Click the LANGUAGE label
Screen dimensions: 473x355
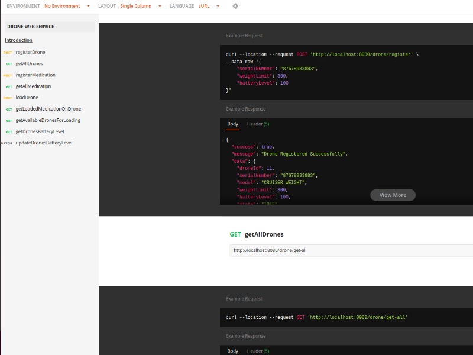182,6
